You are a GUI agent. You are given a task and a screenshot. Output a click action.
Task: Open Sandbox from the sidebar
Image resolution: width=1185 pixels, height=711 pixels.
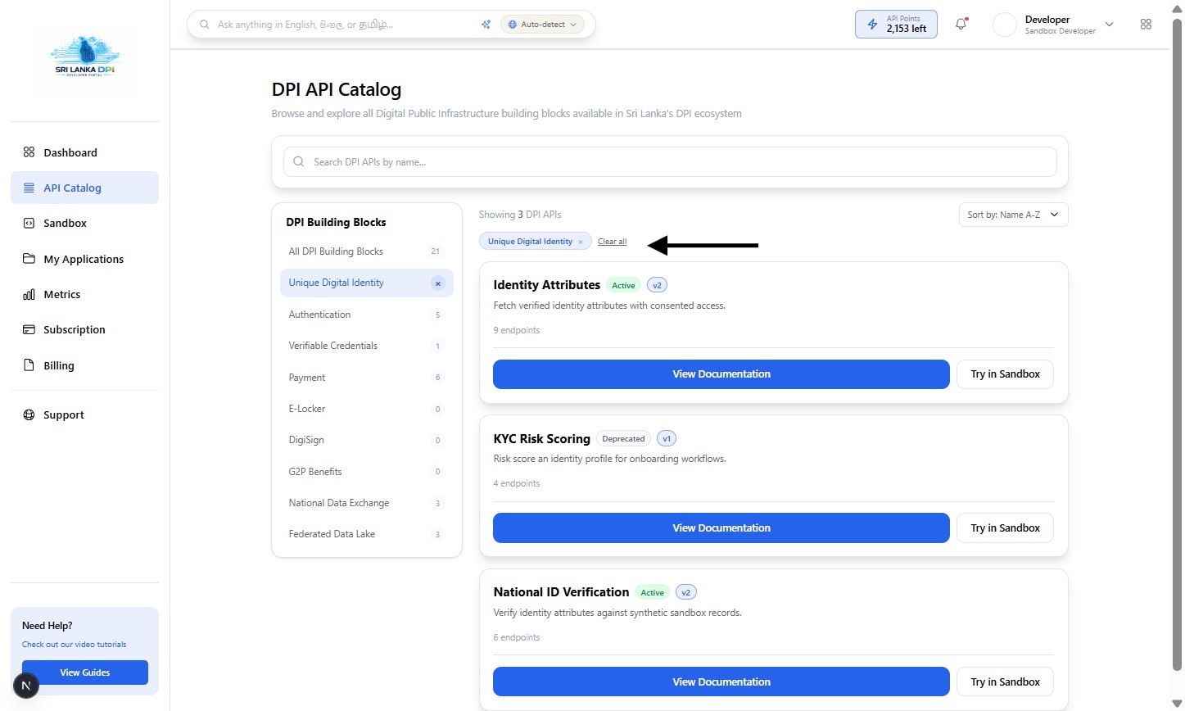coord(84,223)
